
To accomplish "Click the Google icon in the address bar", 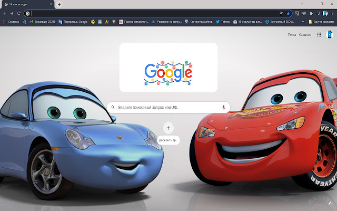I will [27, 14].
